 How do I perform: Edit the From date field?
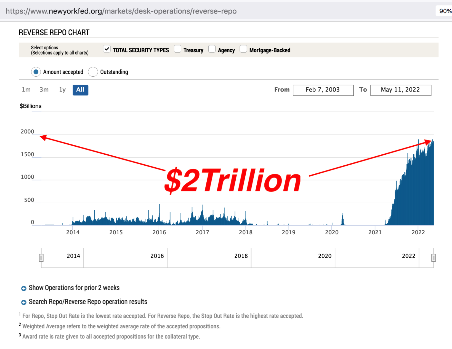point(323,90)
